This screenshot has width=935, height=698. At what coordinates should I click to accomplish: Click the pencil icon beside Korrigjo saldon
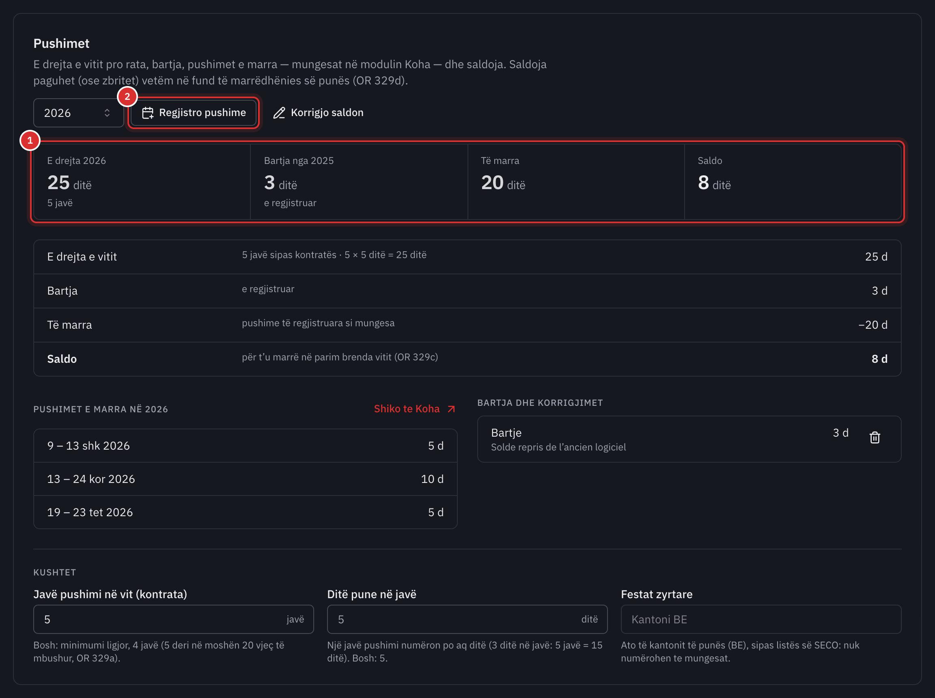(279, 113)
